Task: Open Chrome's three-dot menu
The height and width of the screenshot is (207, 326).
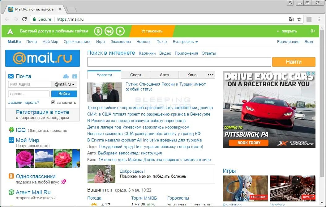Action: click(319, 19)
